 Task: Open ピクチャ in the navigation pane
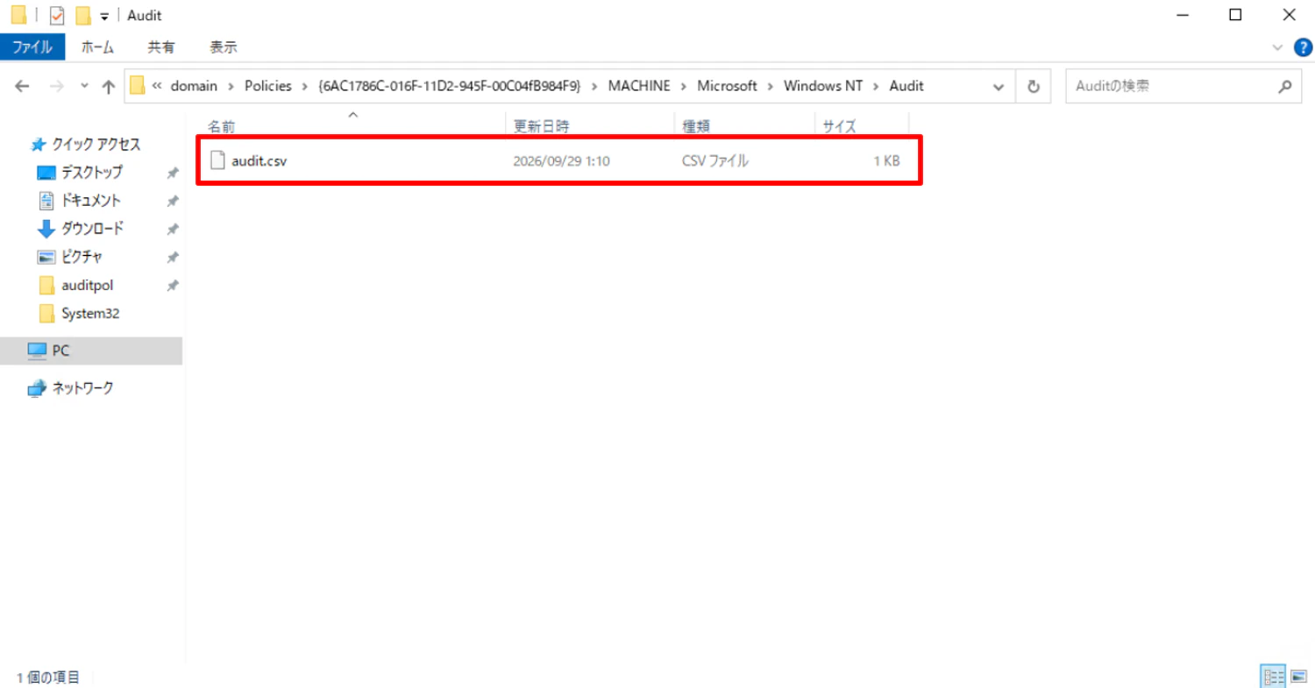click(x=82, y=257)
